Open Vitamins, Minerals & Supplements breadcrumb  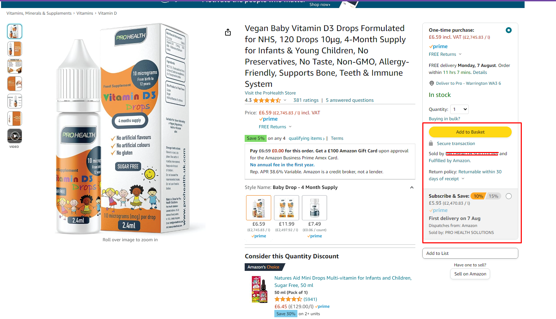(x=39, y=13)
